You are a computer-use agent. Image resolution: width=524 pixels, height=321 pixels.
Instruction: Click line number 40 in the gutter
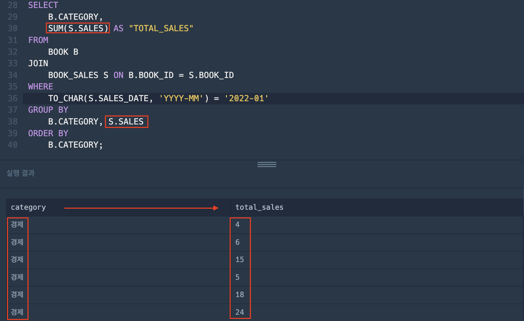(13, 145)
